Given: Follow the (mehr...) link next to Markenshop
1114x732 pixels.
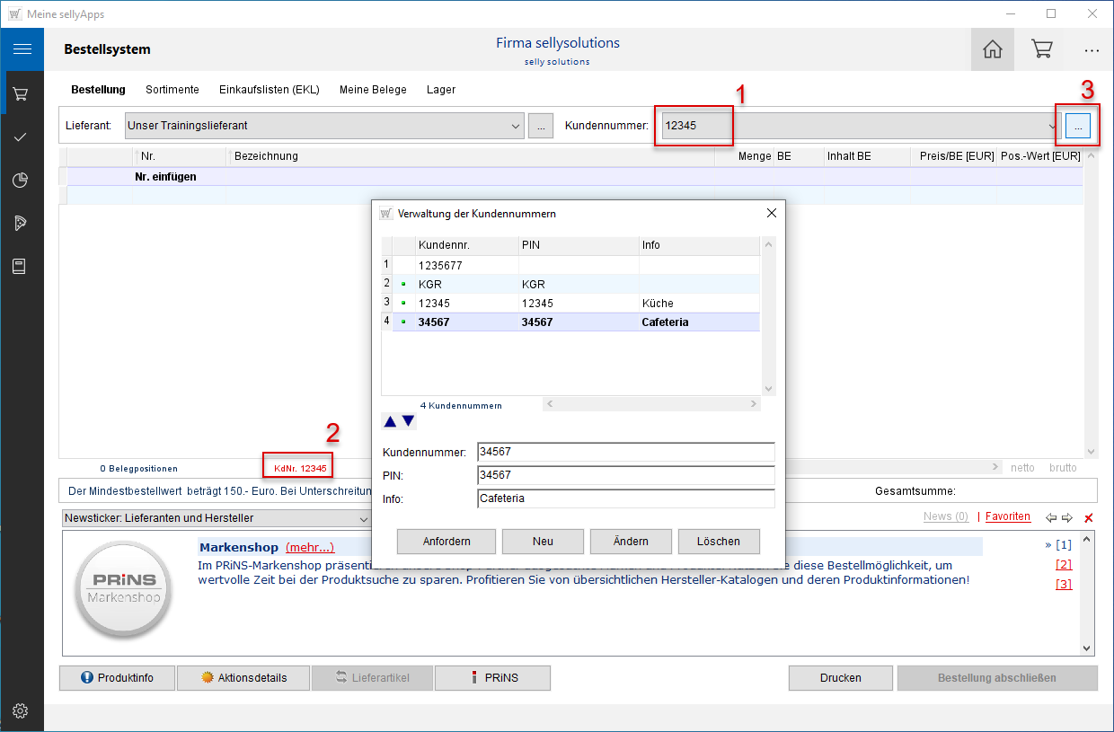Looking at the screenshot, I should [310, 548].
